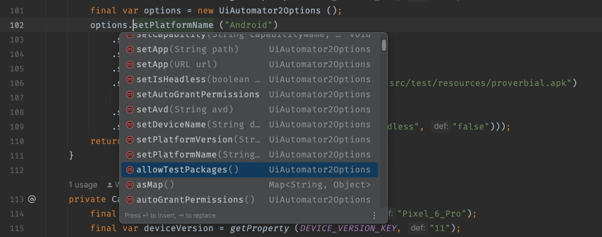Image resolution: width=602 pixels, height=237 pixels.
Task: Click the method icon next to autoGrantPermissions()
Action: 130,200
